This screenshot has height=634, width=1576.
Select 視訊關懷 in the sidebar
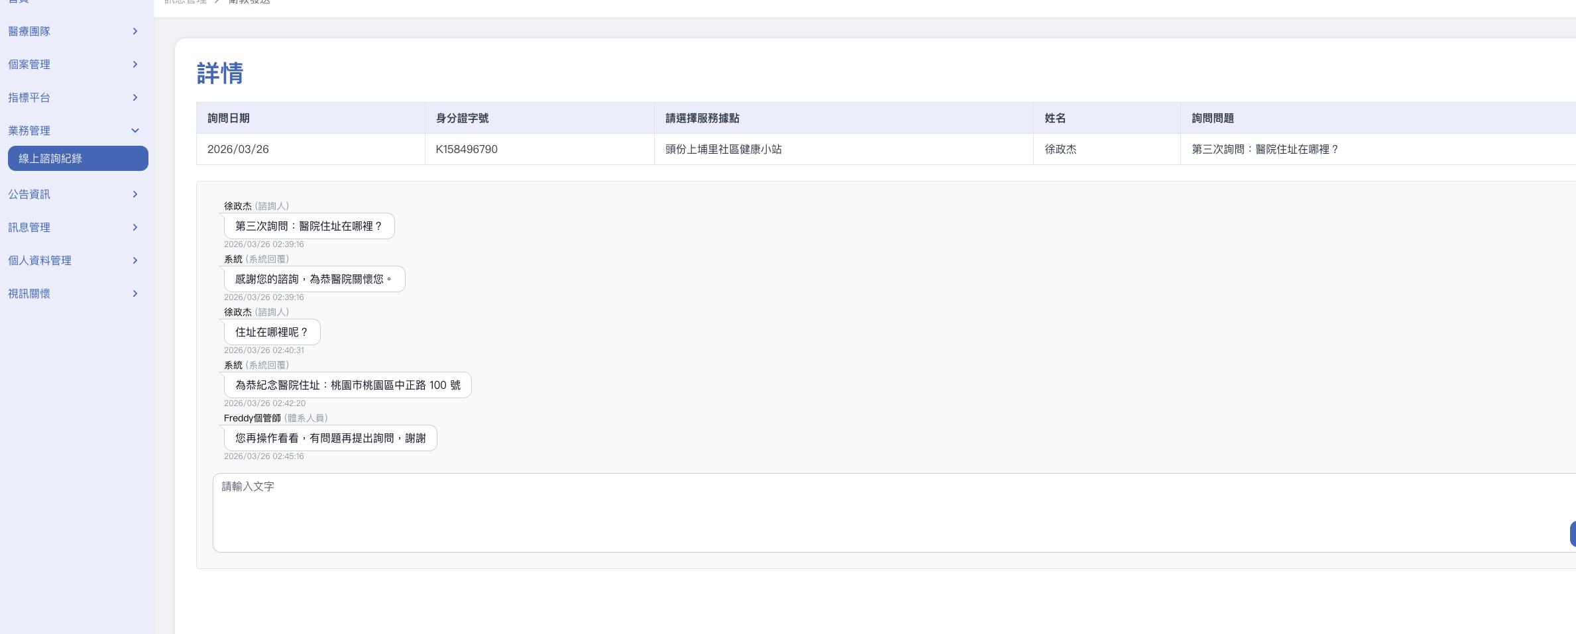pos(29,293)
